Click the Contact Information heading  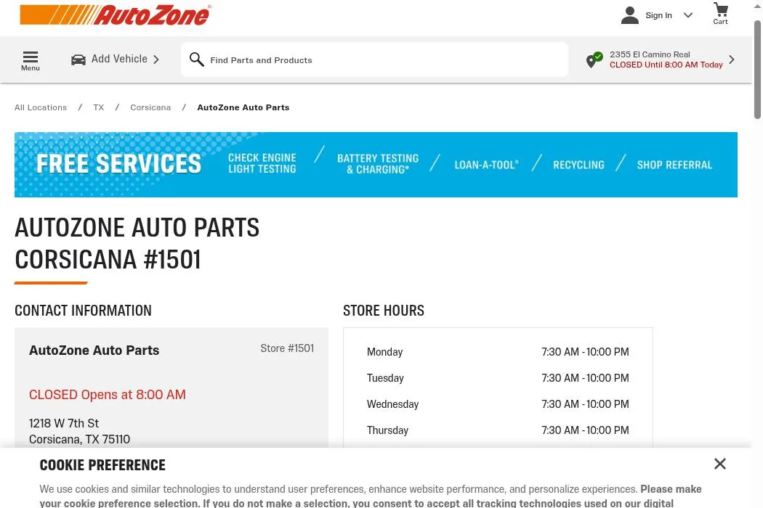[x=84, y=311]
